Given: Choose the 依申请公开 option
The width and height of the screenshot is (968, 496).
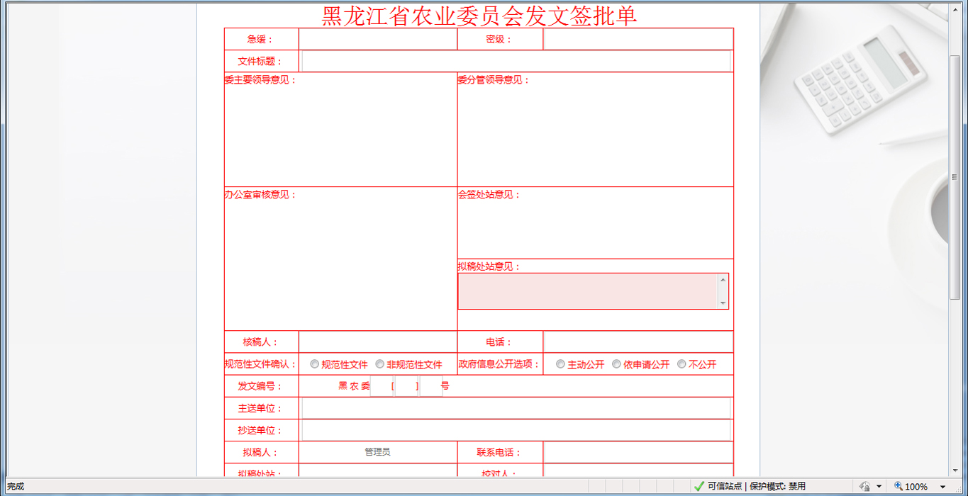Looking at the screenshot, I should (x=617, y=364).
